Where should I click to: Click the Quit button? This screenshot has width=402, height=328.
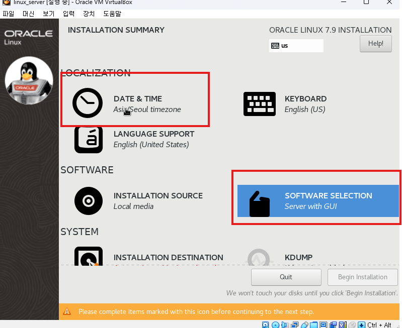[x=286, y=277]
